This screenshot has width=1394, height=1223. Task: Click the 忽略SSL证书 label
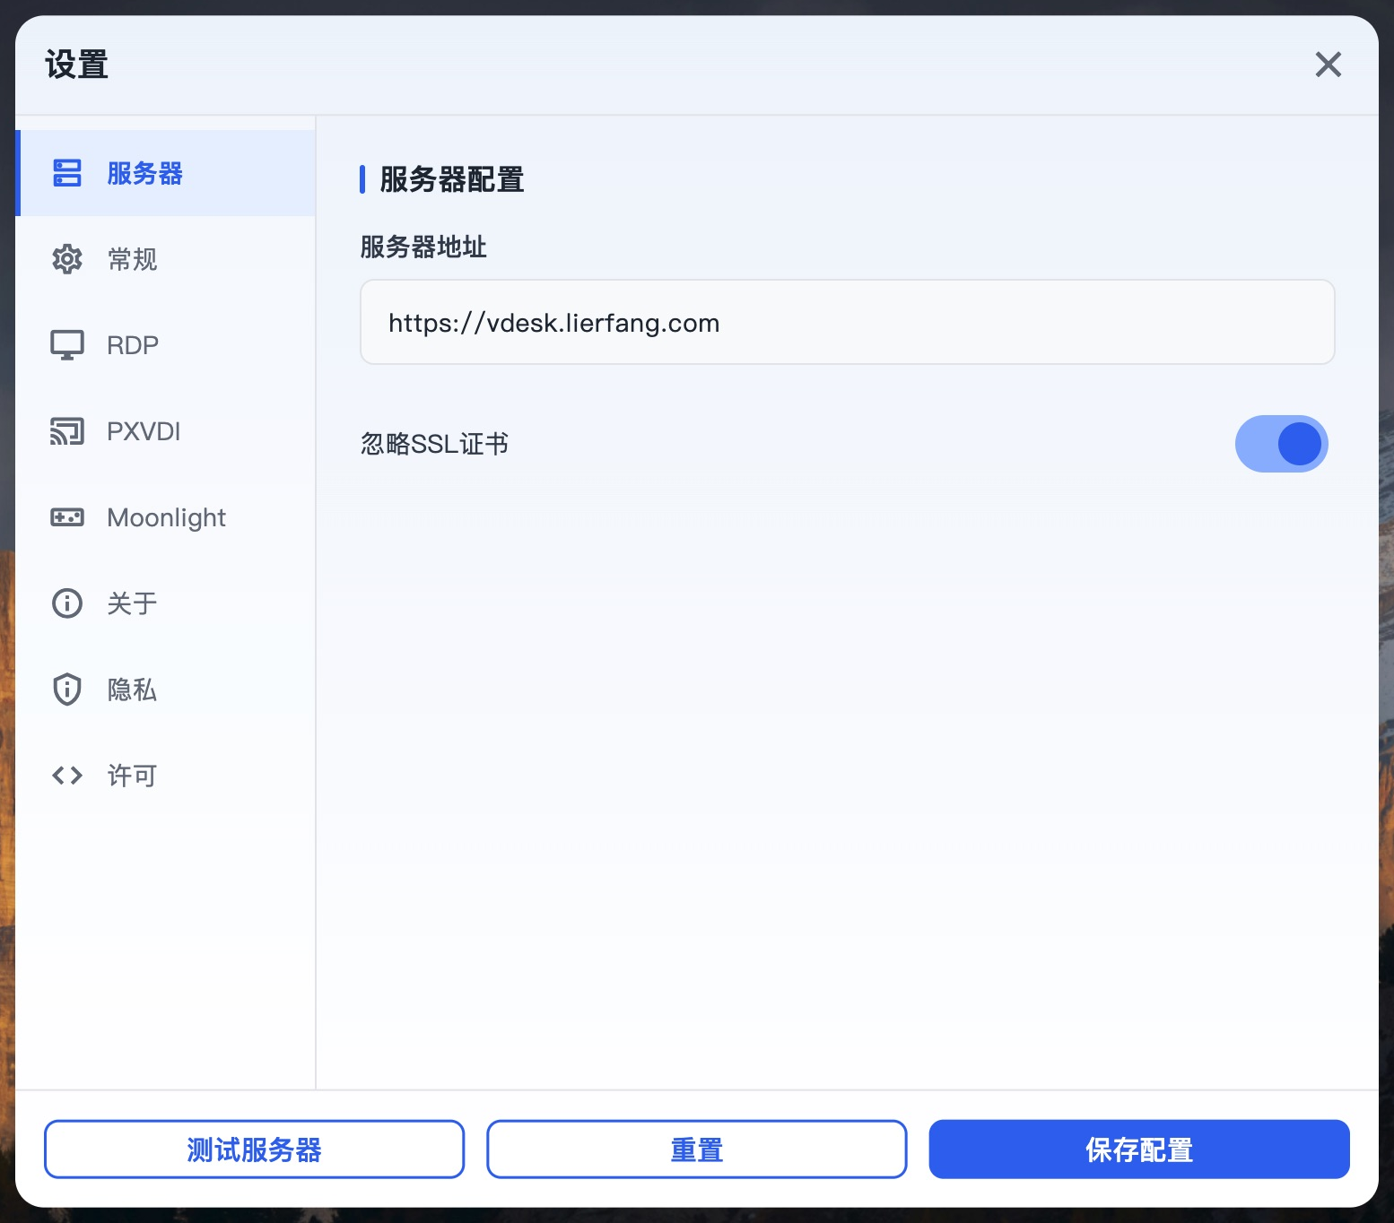pyautogui.click(x=434, y=444)
